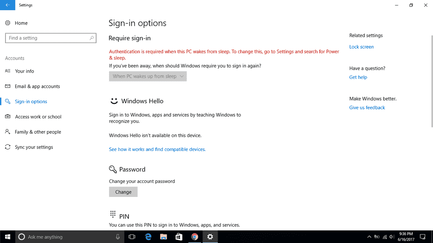Navigate to Family & other people
This screenshot has height=243, width=433.
pyautogui.click(x=38, y=132)
